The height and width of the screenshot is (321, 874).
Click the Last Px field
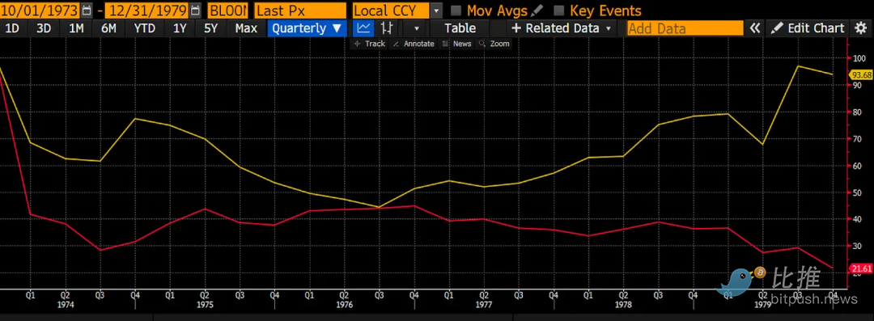(x=300, y=11)
